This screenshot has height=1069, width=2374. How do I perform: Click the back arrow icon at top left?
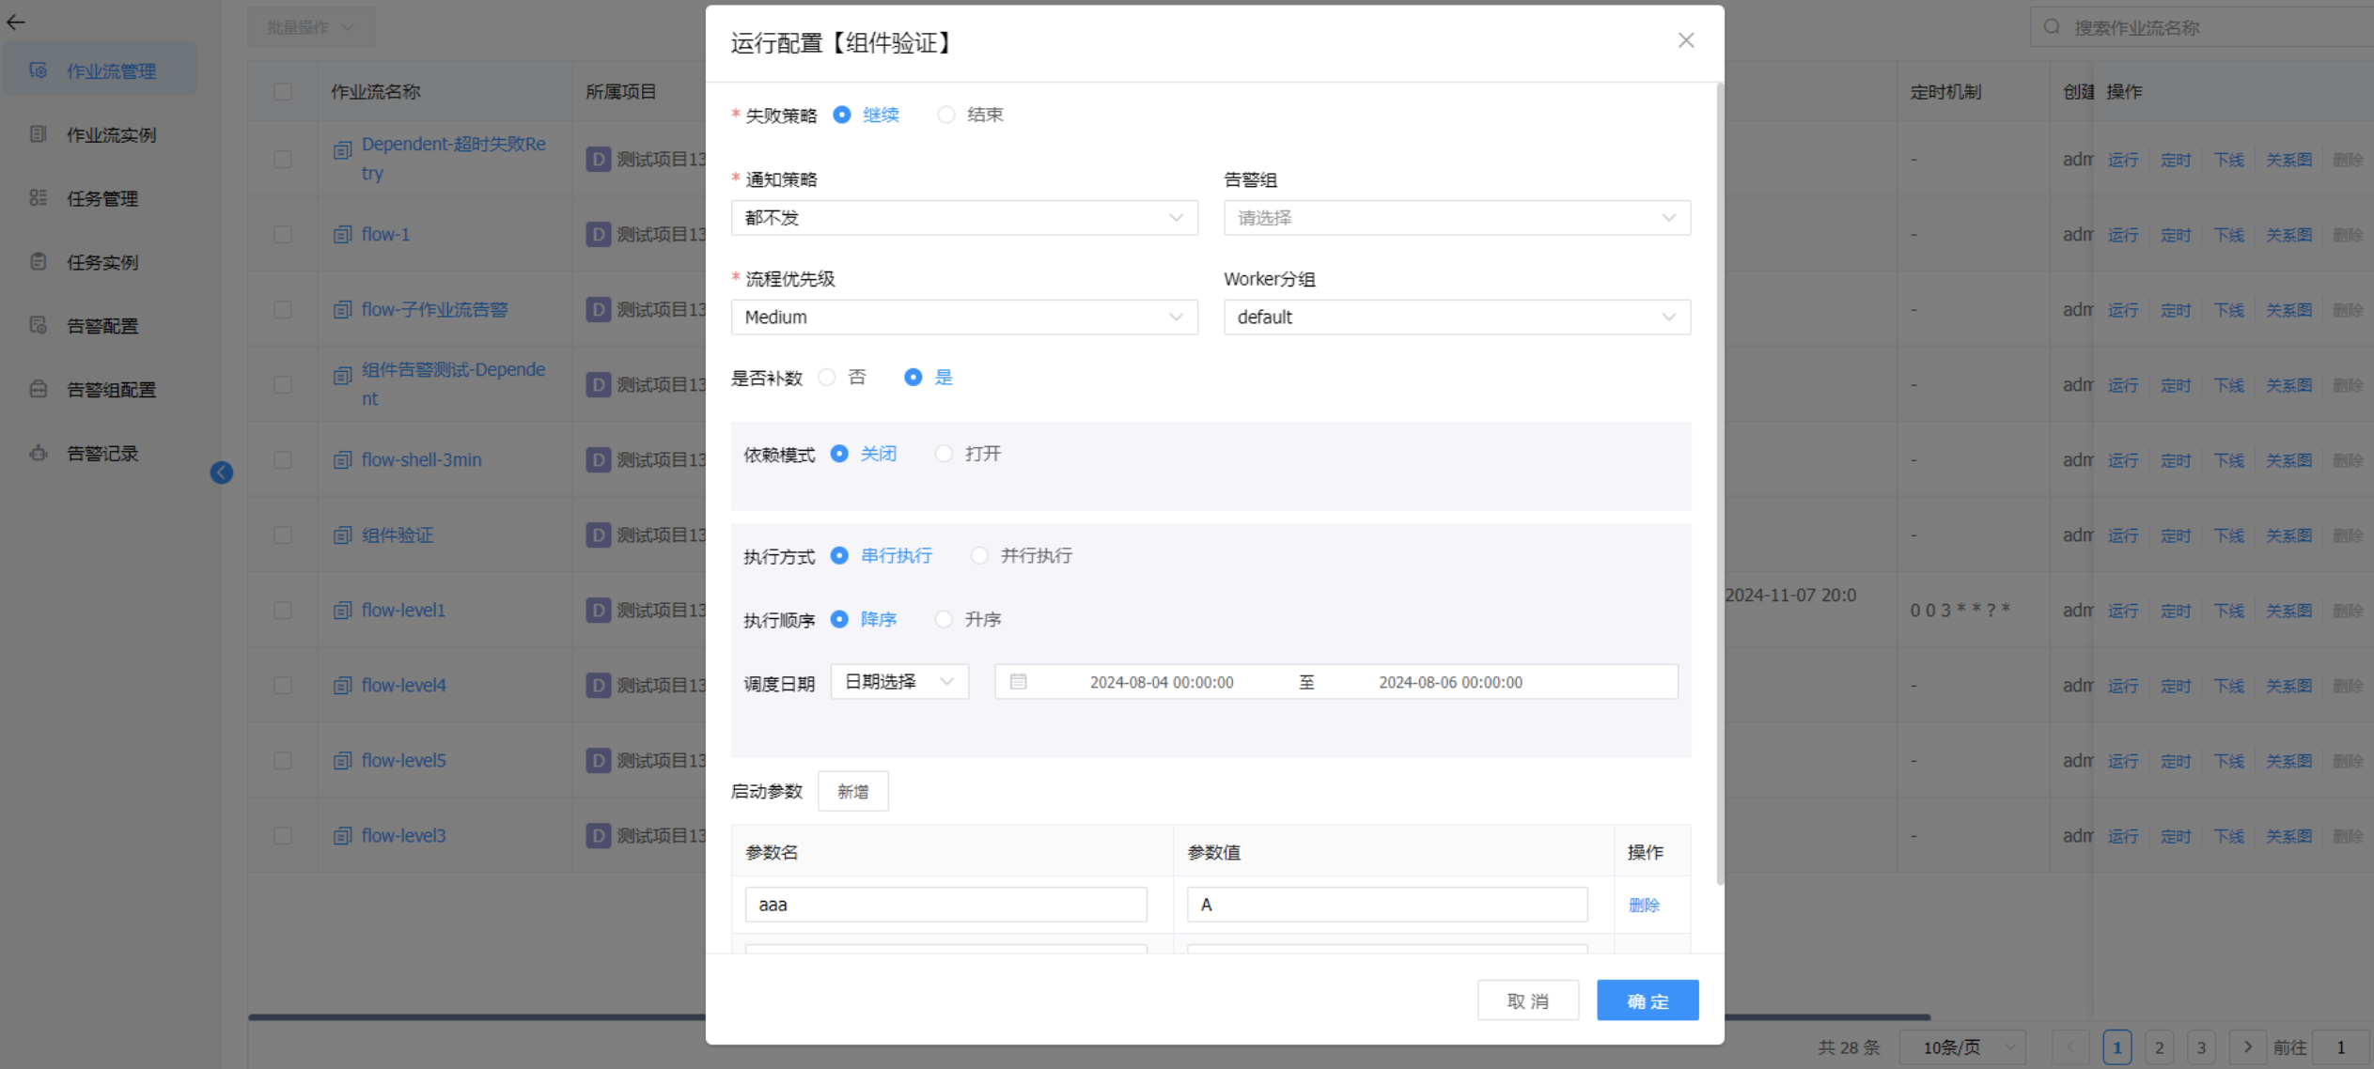point(16,23)
